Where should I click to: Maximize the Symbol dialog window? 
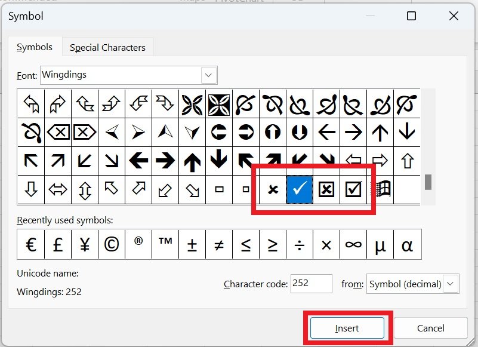coord(412,16)
